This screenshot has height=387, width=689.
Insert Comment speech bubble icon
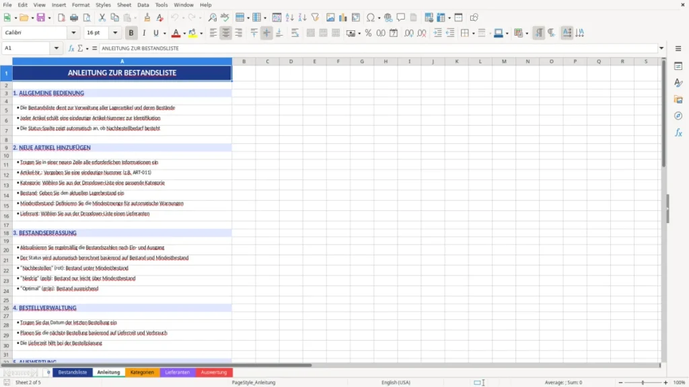(401, 17)
